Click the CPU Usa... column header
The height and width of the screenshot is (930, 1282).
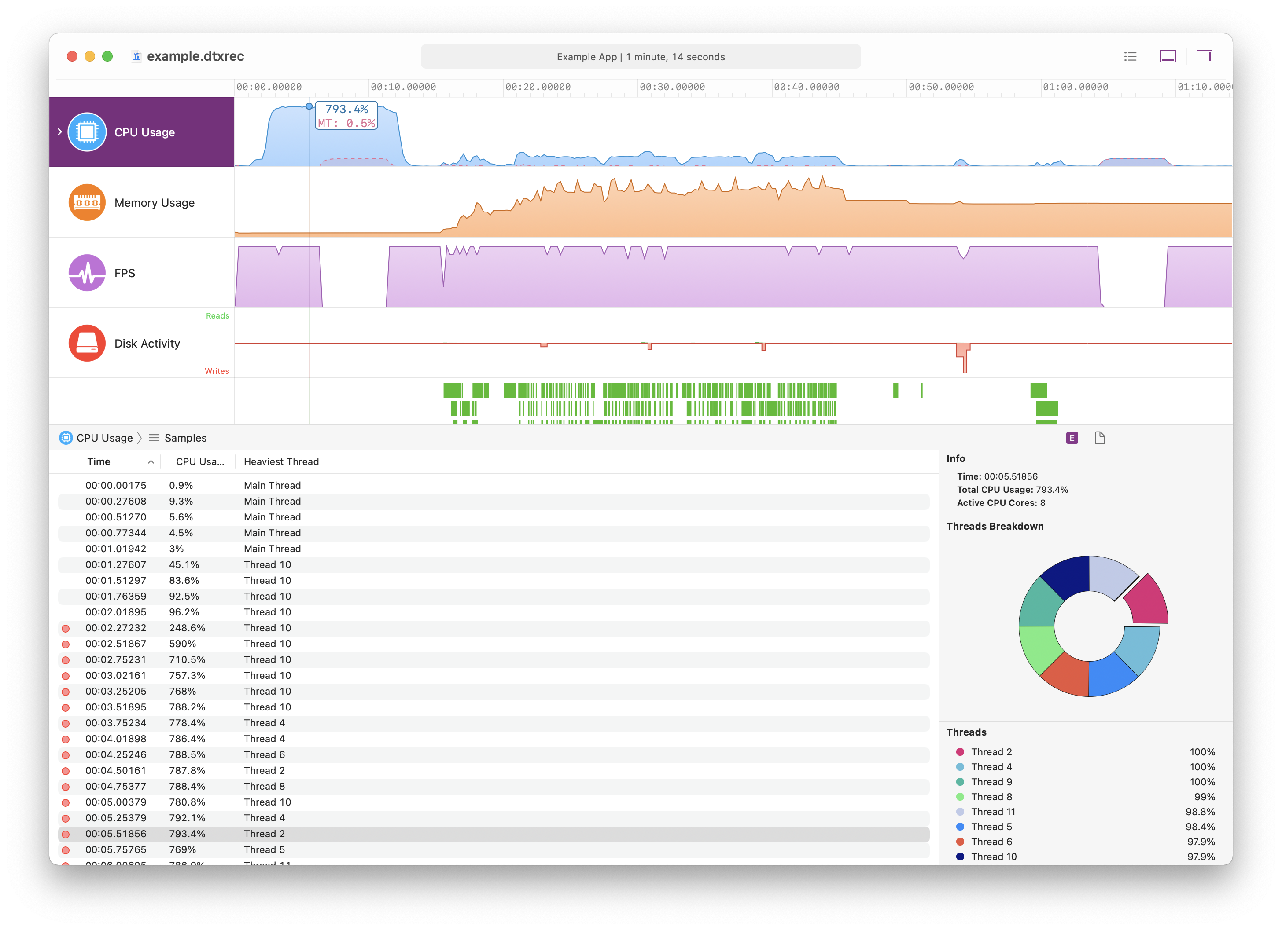(x=199, y=461)
